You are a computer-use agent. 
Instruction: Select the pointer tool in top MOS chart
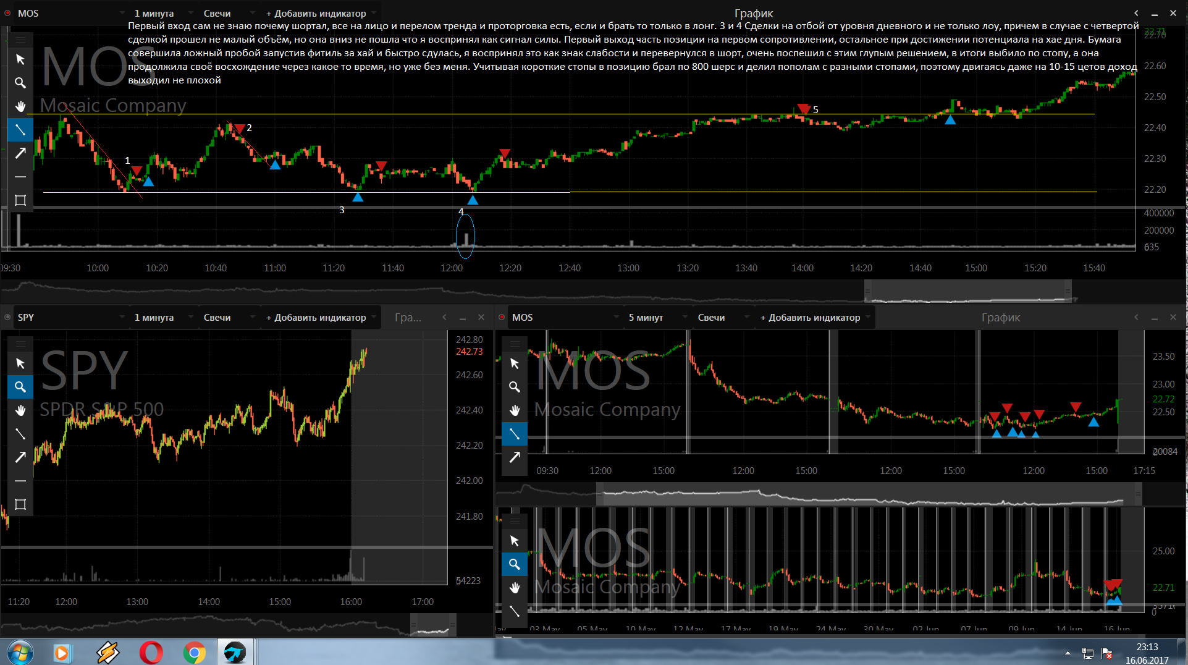20,59
